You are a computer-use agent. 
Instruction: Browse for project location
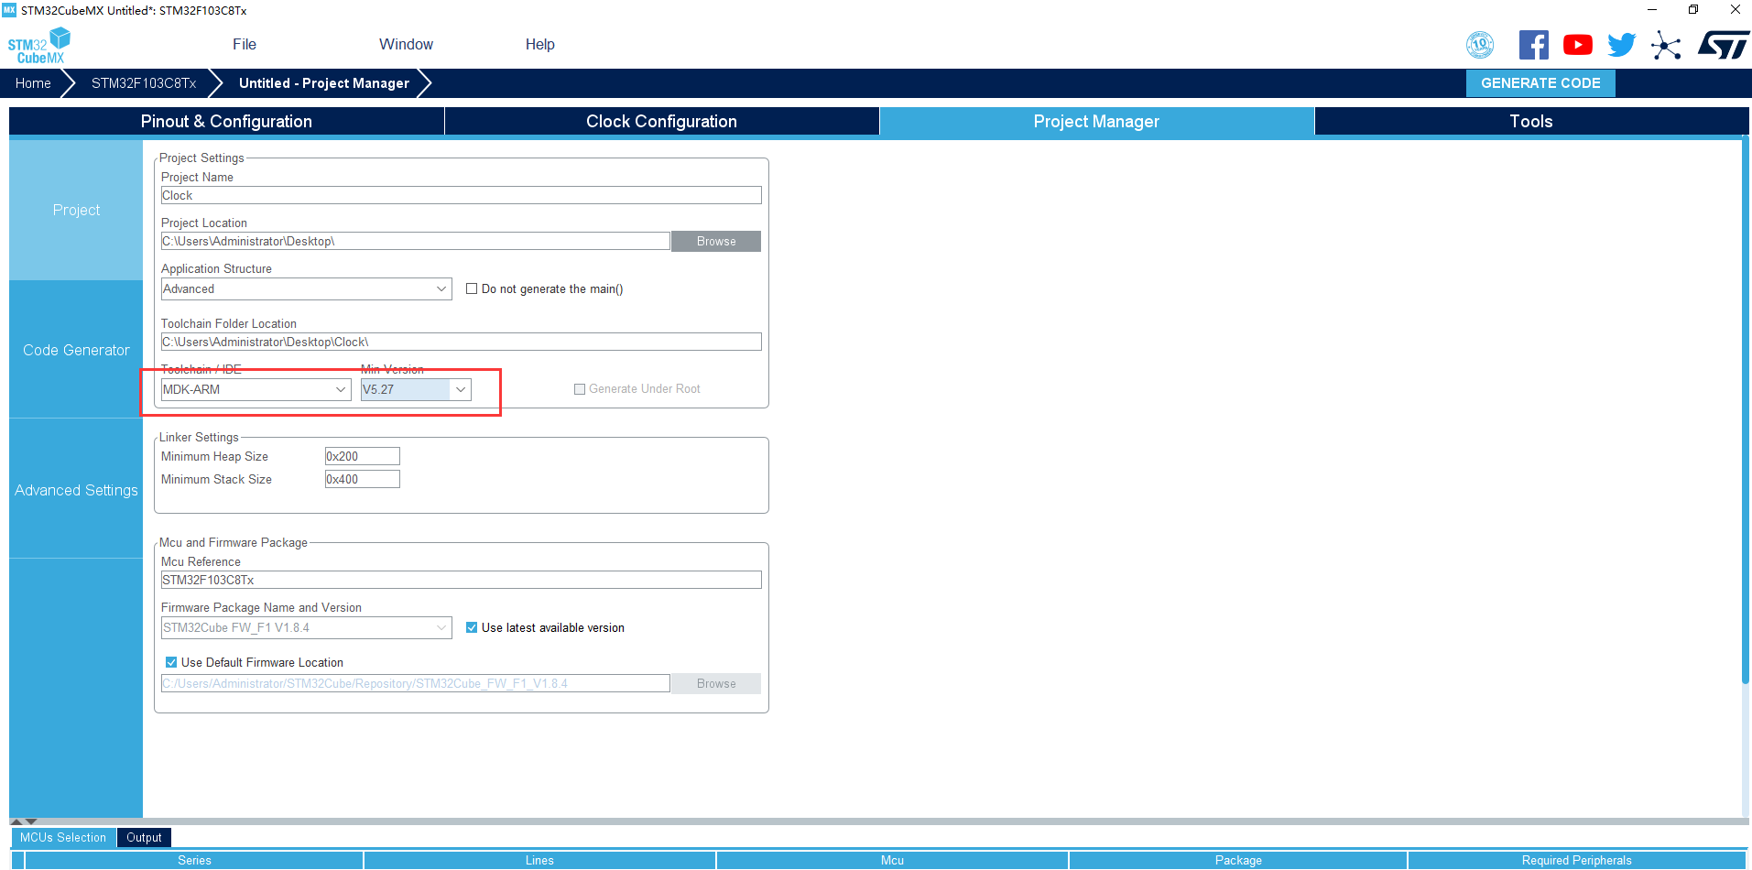pos(716,242)
